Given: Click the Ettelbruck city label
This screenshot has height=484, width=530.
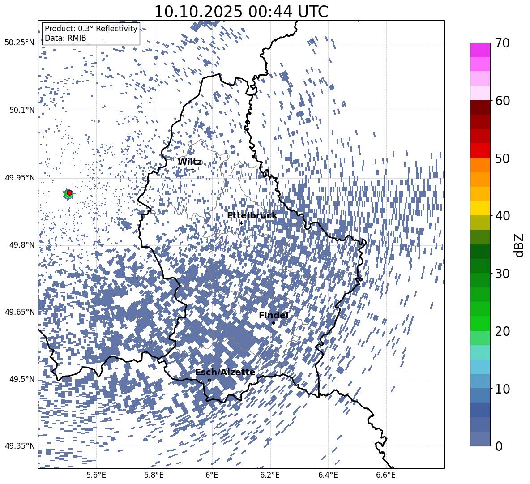Looking at the screenshot, I should pos(252,216).
